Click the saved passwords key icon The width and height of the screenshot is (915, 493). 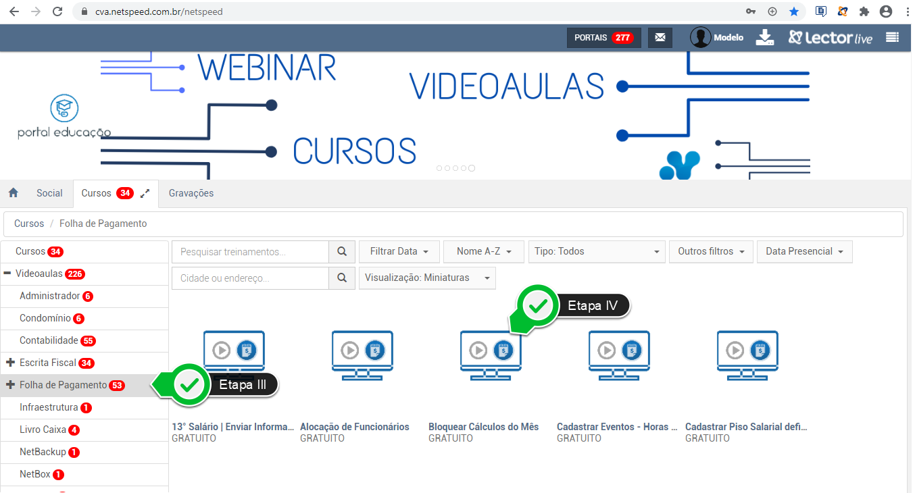[751, 11]
